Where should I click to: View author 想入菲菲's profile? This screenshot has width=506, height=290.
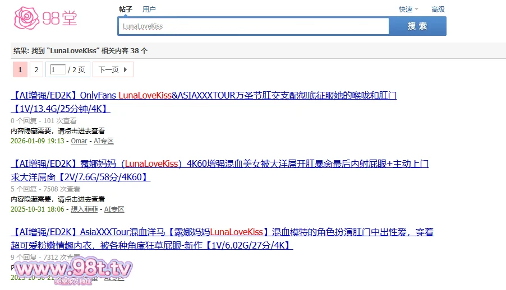(84, 209)
